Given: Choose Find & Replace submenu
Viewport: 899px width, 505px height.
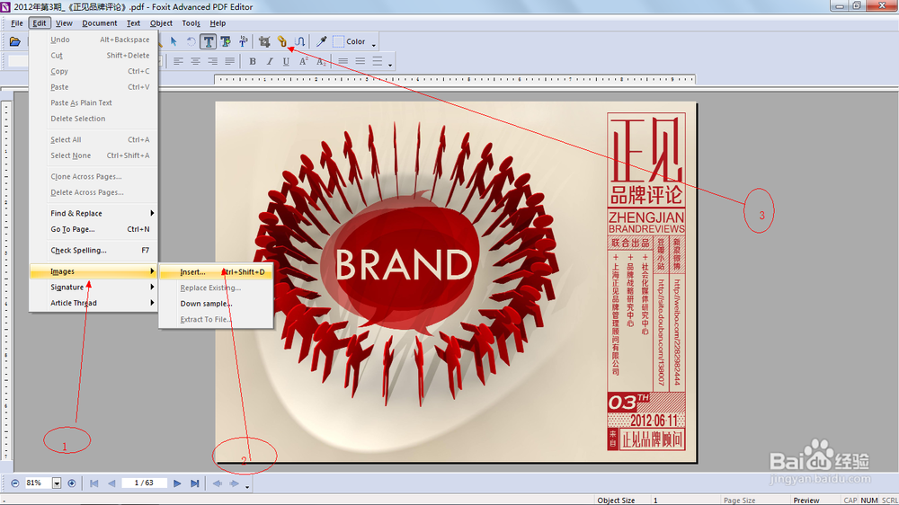Looking at the screenshot, I should click(93, 213).
